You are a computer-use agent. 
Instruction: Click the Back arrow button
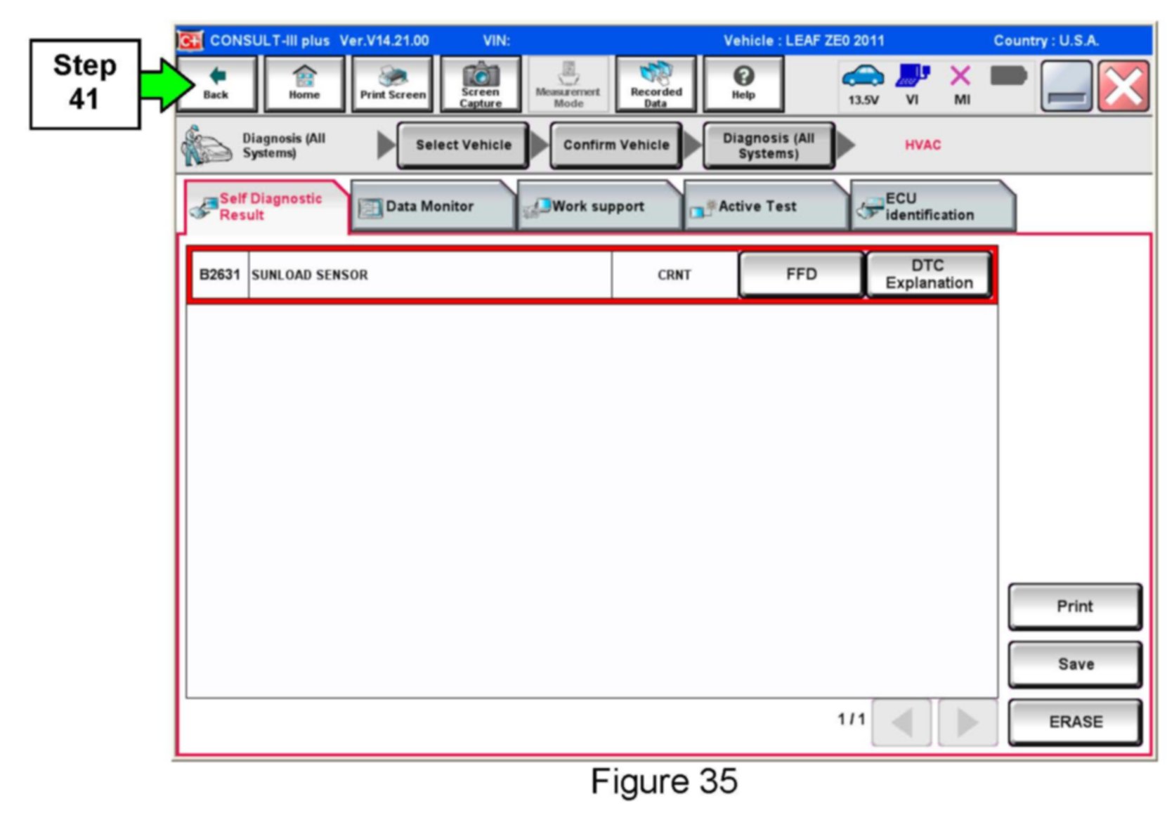216,84
